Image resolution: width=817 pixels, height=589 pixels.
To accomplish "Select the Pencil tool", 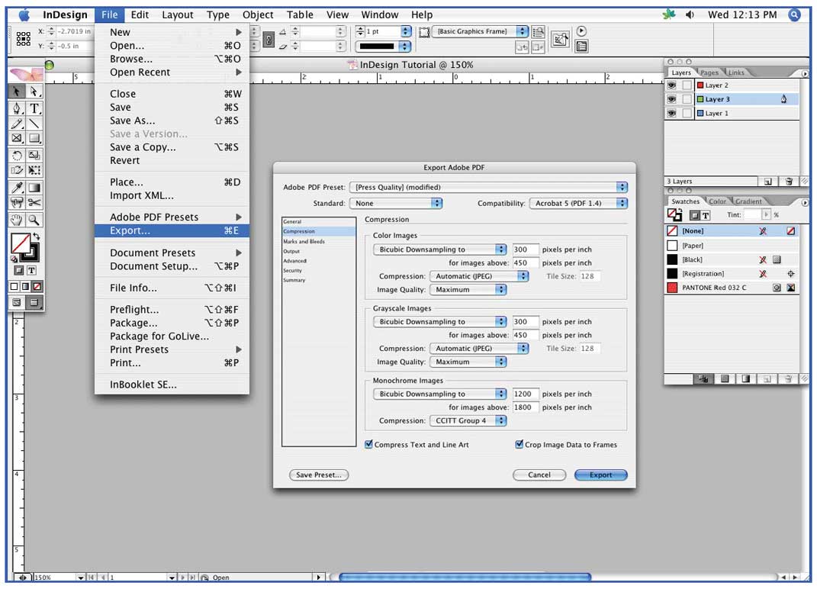I will click(x=17, y=124).
